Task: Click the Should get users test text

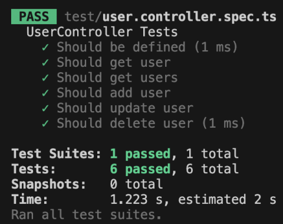Action: tap(117, 78)
